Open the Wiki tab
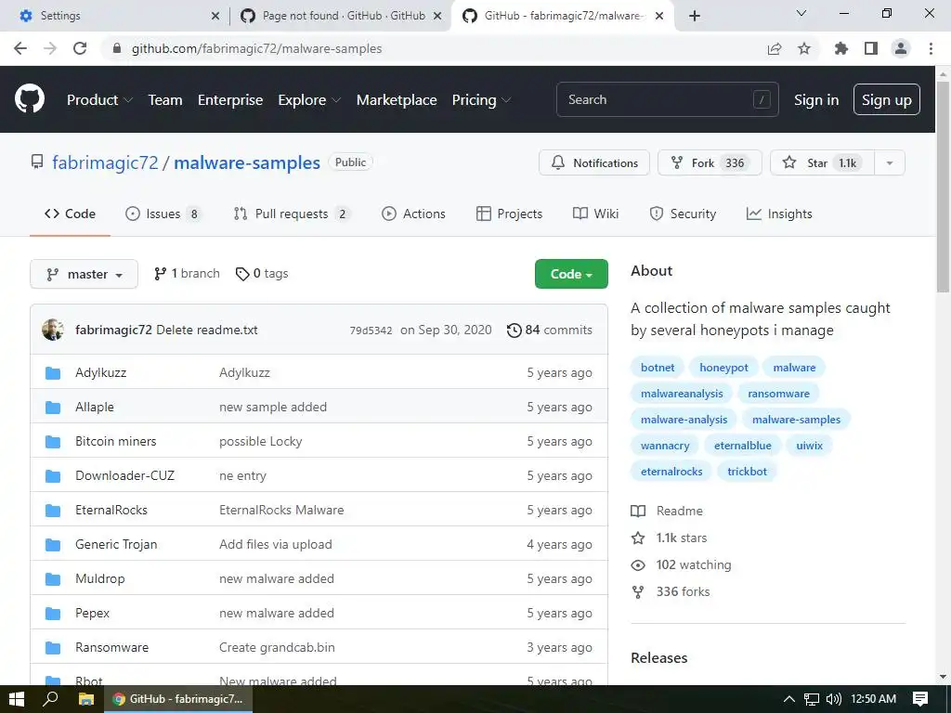This screenshot has height=713, width=951. tap(595, 214)
